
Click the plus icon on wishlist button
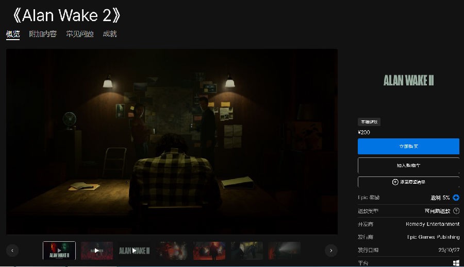(x=395, y=182)
